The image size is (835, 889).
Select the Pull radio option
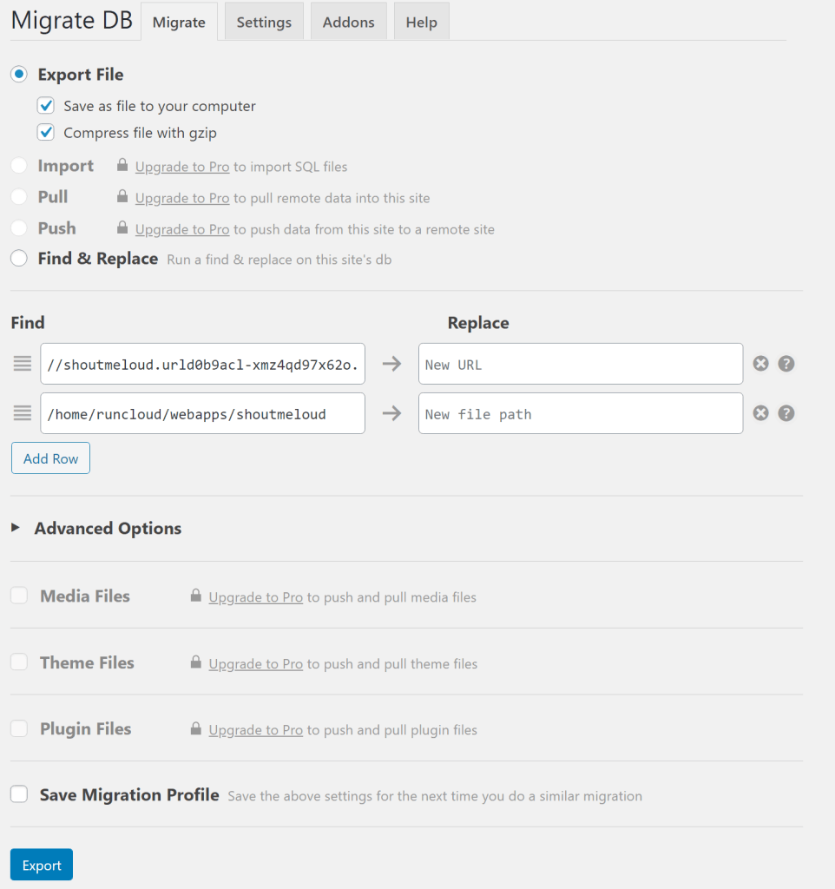tap(19, 197)
